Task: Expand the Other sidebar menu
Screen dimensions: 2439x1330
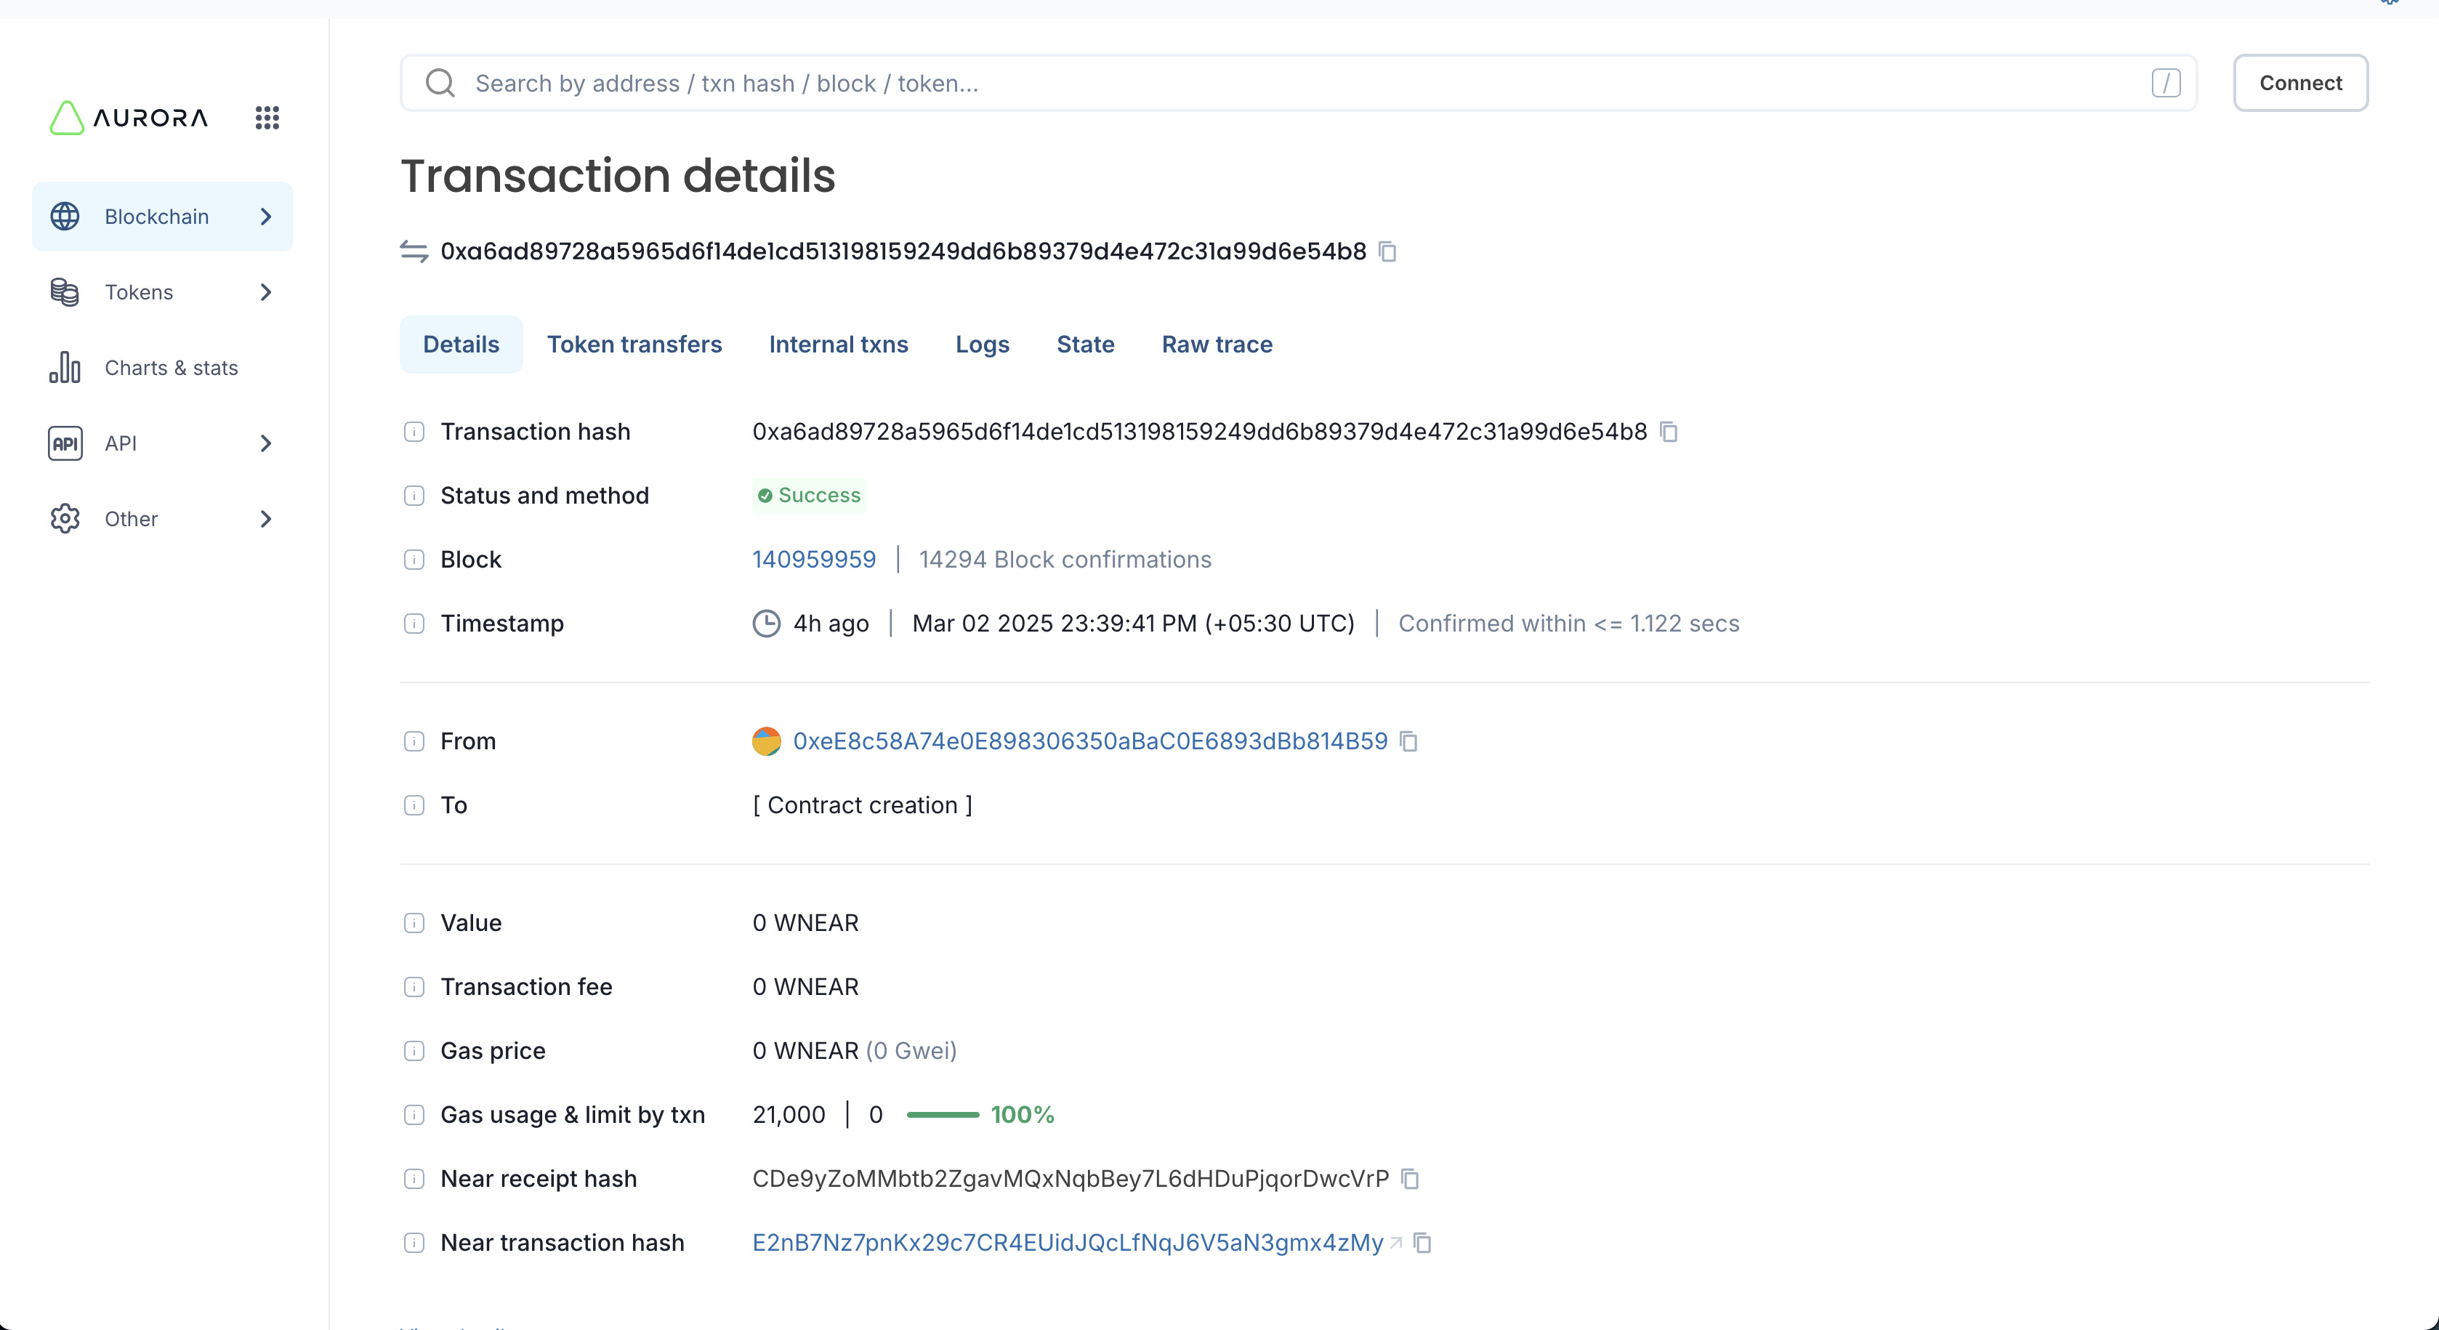Action: click(x=163, y=519)
